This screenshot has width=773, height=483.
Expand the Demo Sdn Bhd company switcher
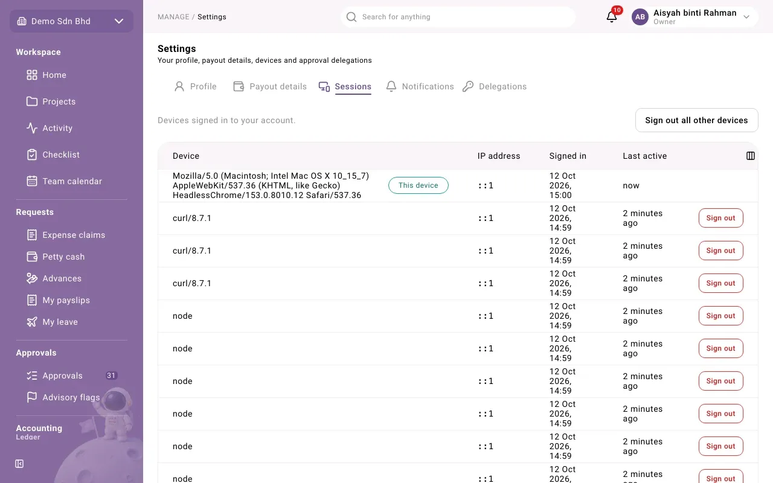tap(71, 21)
